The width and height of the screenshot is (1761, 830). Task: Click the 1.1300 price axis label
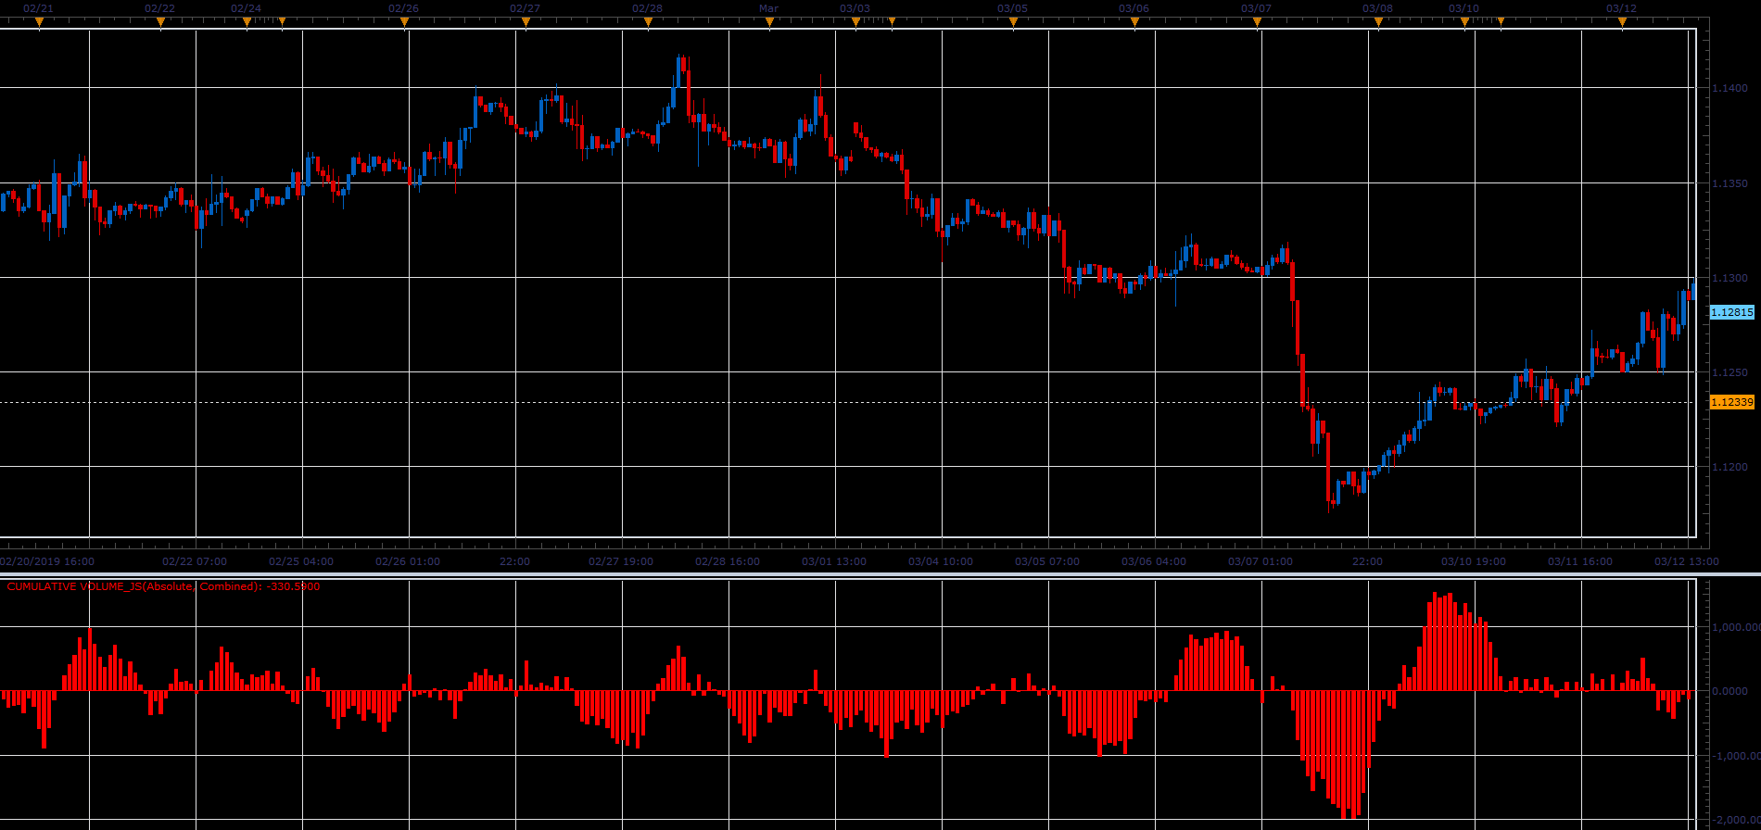(x=1730, y=278)
